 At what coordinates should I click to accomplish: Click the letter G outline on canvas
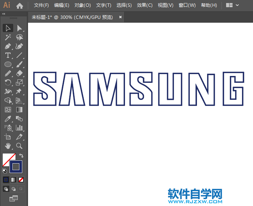tap(233, 89)
